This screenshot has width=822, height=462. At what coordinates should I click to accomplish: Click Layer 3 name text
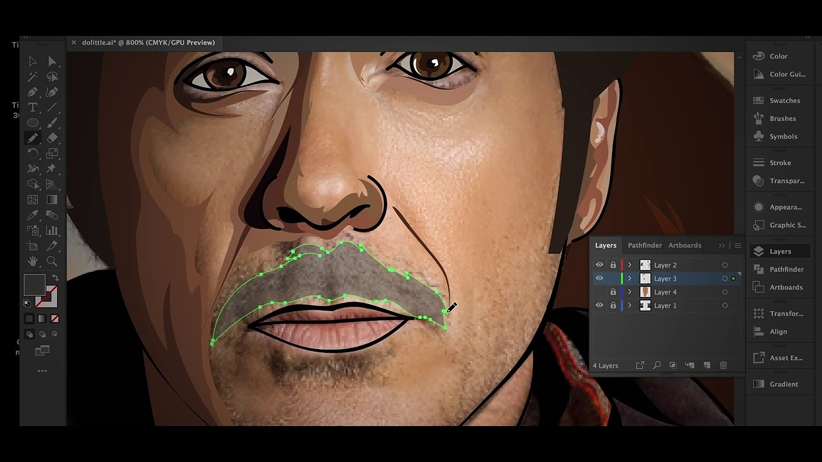point(665,278)
